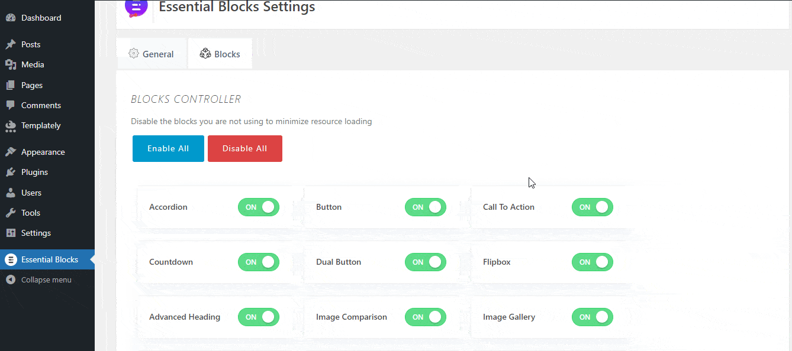Click the Image Comparison block label

(x=352, y=317)
